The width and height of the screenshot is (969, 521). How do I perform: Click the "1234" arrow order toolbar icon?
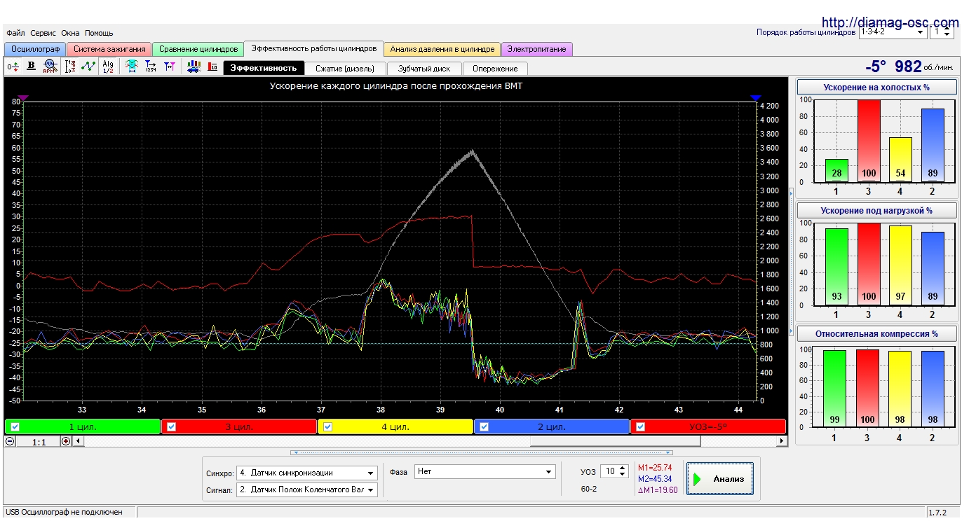[150, 67]
